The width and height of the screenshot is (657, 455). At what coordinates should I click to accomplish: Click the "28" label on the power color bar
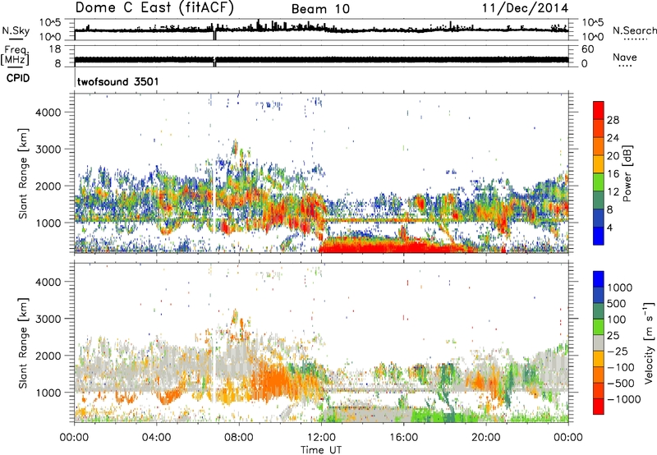pyautogui.click(x=613, y=120)
